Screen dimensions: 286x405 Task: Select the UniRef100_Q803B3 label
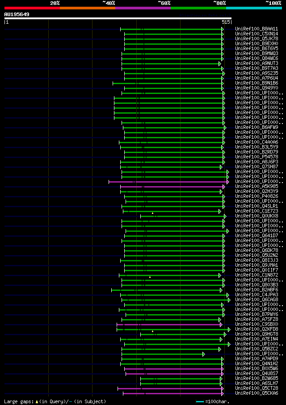[x=257, y=285]
